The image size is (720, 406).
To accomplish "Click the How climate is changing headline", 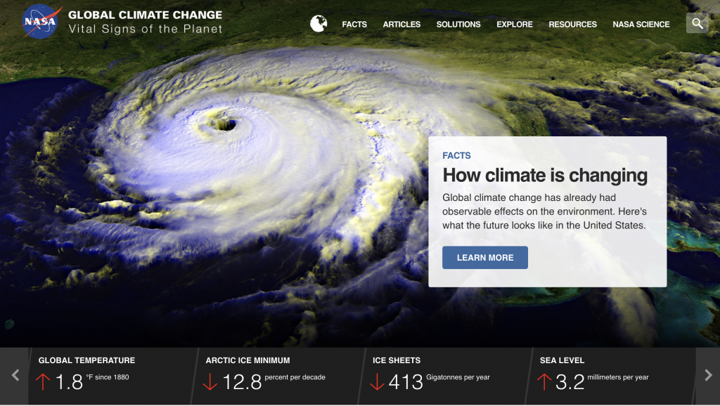I will coord(545,175).
